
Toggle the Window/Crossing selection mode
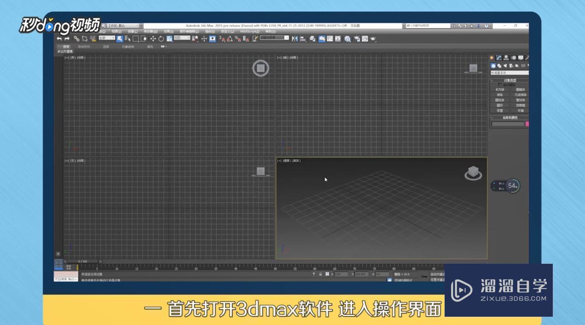point(143,39)
